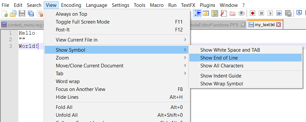Close the my_text.txt tab
The image size is (306, 122).
278,25
